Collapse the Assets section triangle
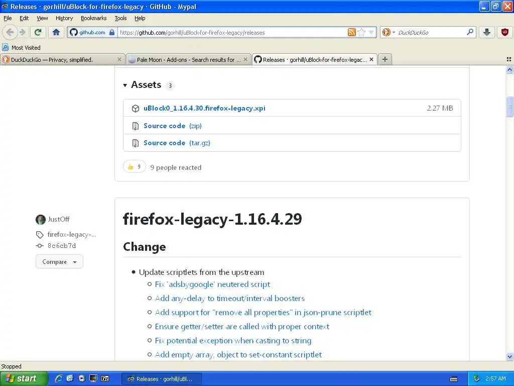Screen dimensions: 514x386 coord(125,85)
